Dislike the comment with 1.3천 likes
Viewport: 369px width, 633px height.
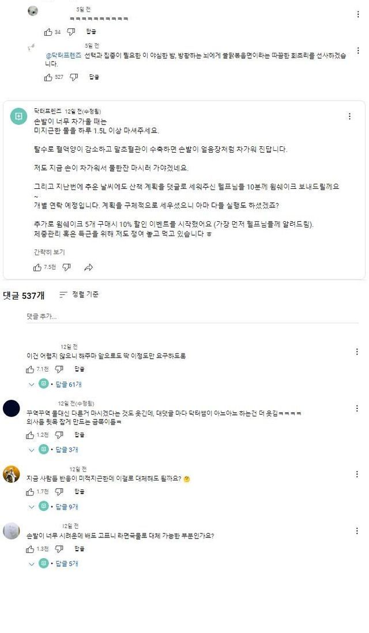[x=59, y=549]
